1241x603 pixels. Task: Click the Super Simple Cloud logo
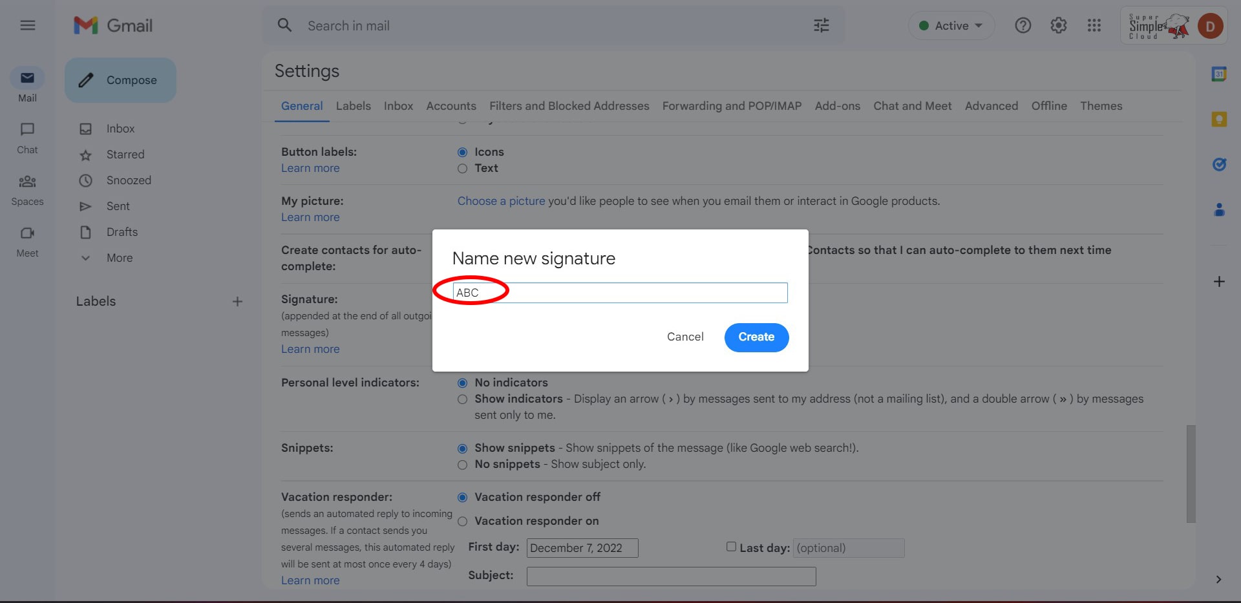(1159, 26)
